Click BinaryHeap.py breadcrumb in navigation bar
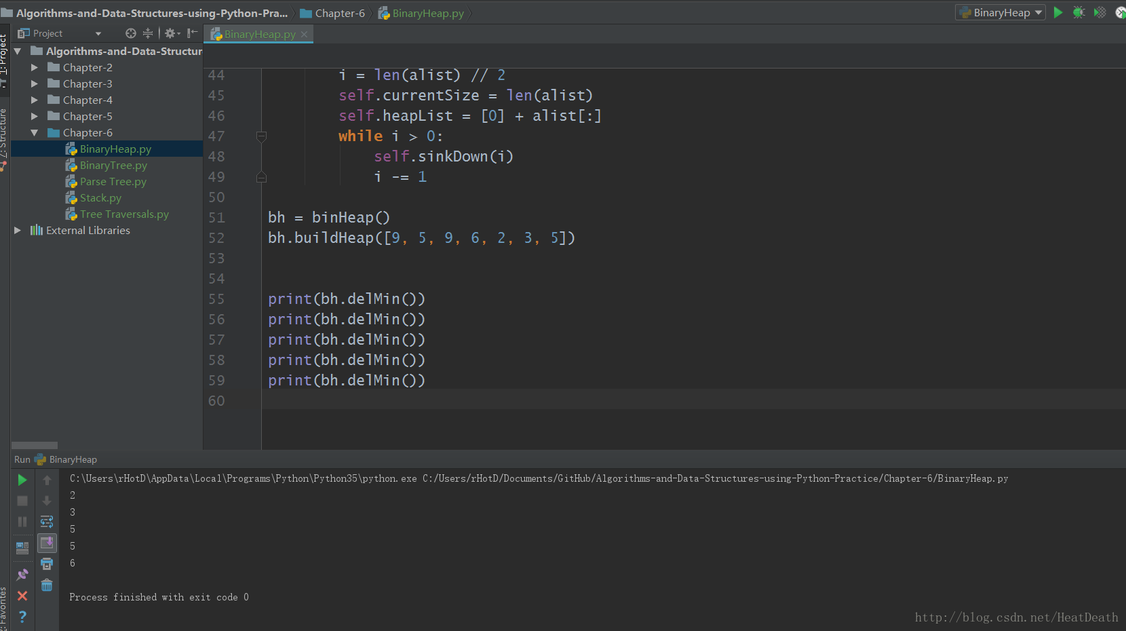Image resolution: width=1126 pixels, height=631 pixels. [x=421, y=13]
